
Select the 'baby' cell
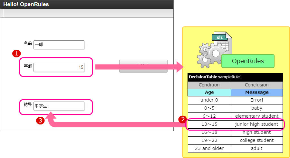[257, 108]
